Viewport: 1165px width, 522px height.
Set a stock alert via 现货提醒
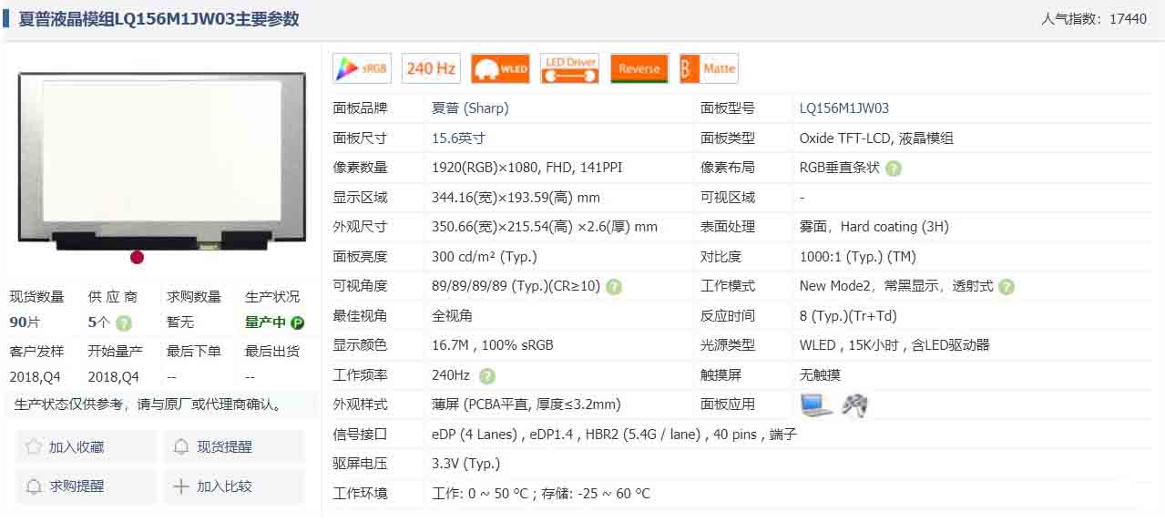pos(234,446)
